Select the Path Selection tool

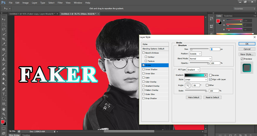pyautogui.click(x=4, y=99)
